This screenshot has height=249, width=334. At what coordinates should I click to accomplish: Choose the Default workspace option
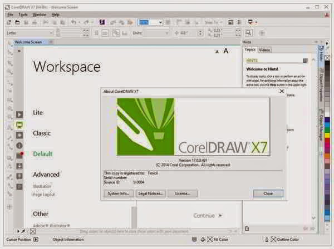(x=43, y=154)
